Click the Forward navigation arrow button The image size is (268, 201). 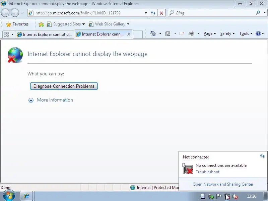[15, 13]
